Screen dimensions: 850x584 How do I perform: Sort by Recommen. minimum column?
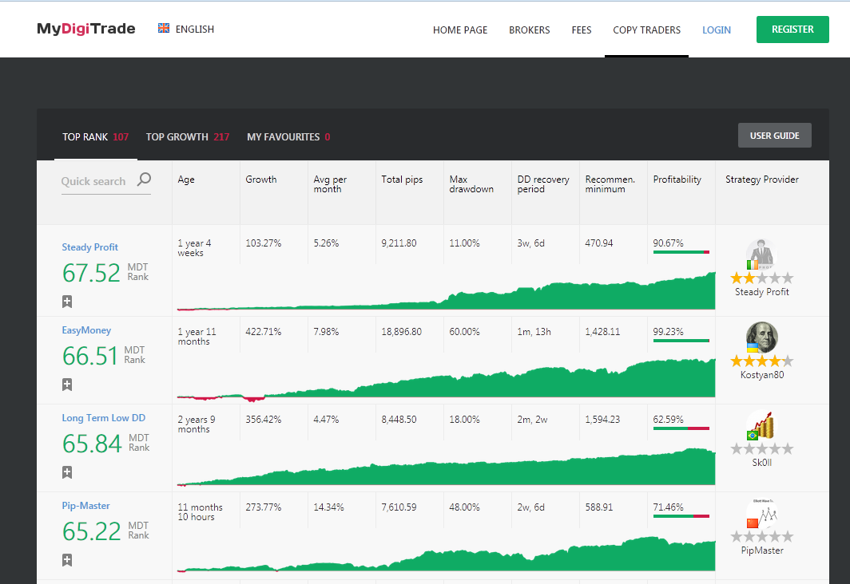(x=610, y=184)
